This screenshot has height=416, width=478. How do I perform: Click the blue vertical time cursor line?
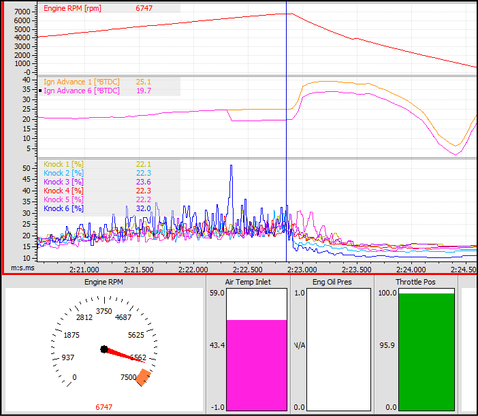tap(286, 131)
